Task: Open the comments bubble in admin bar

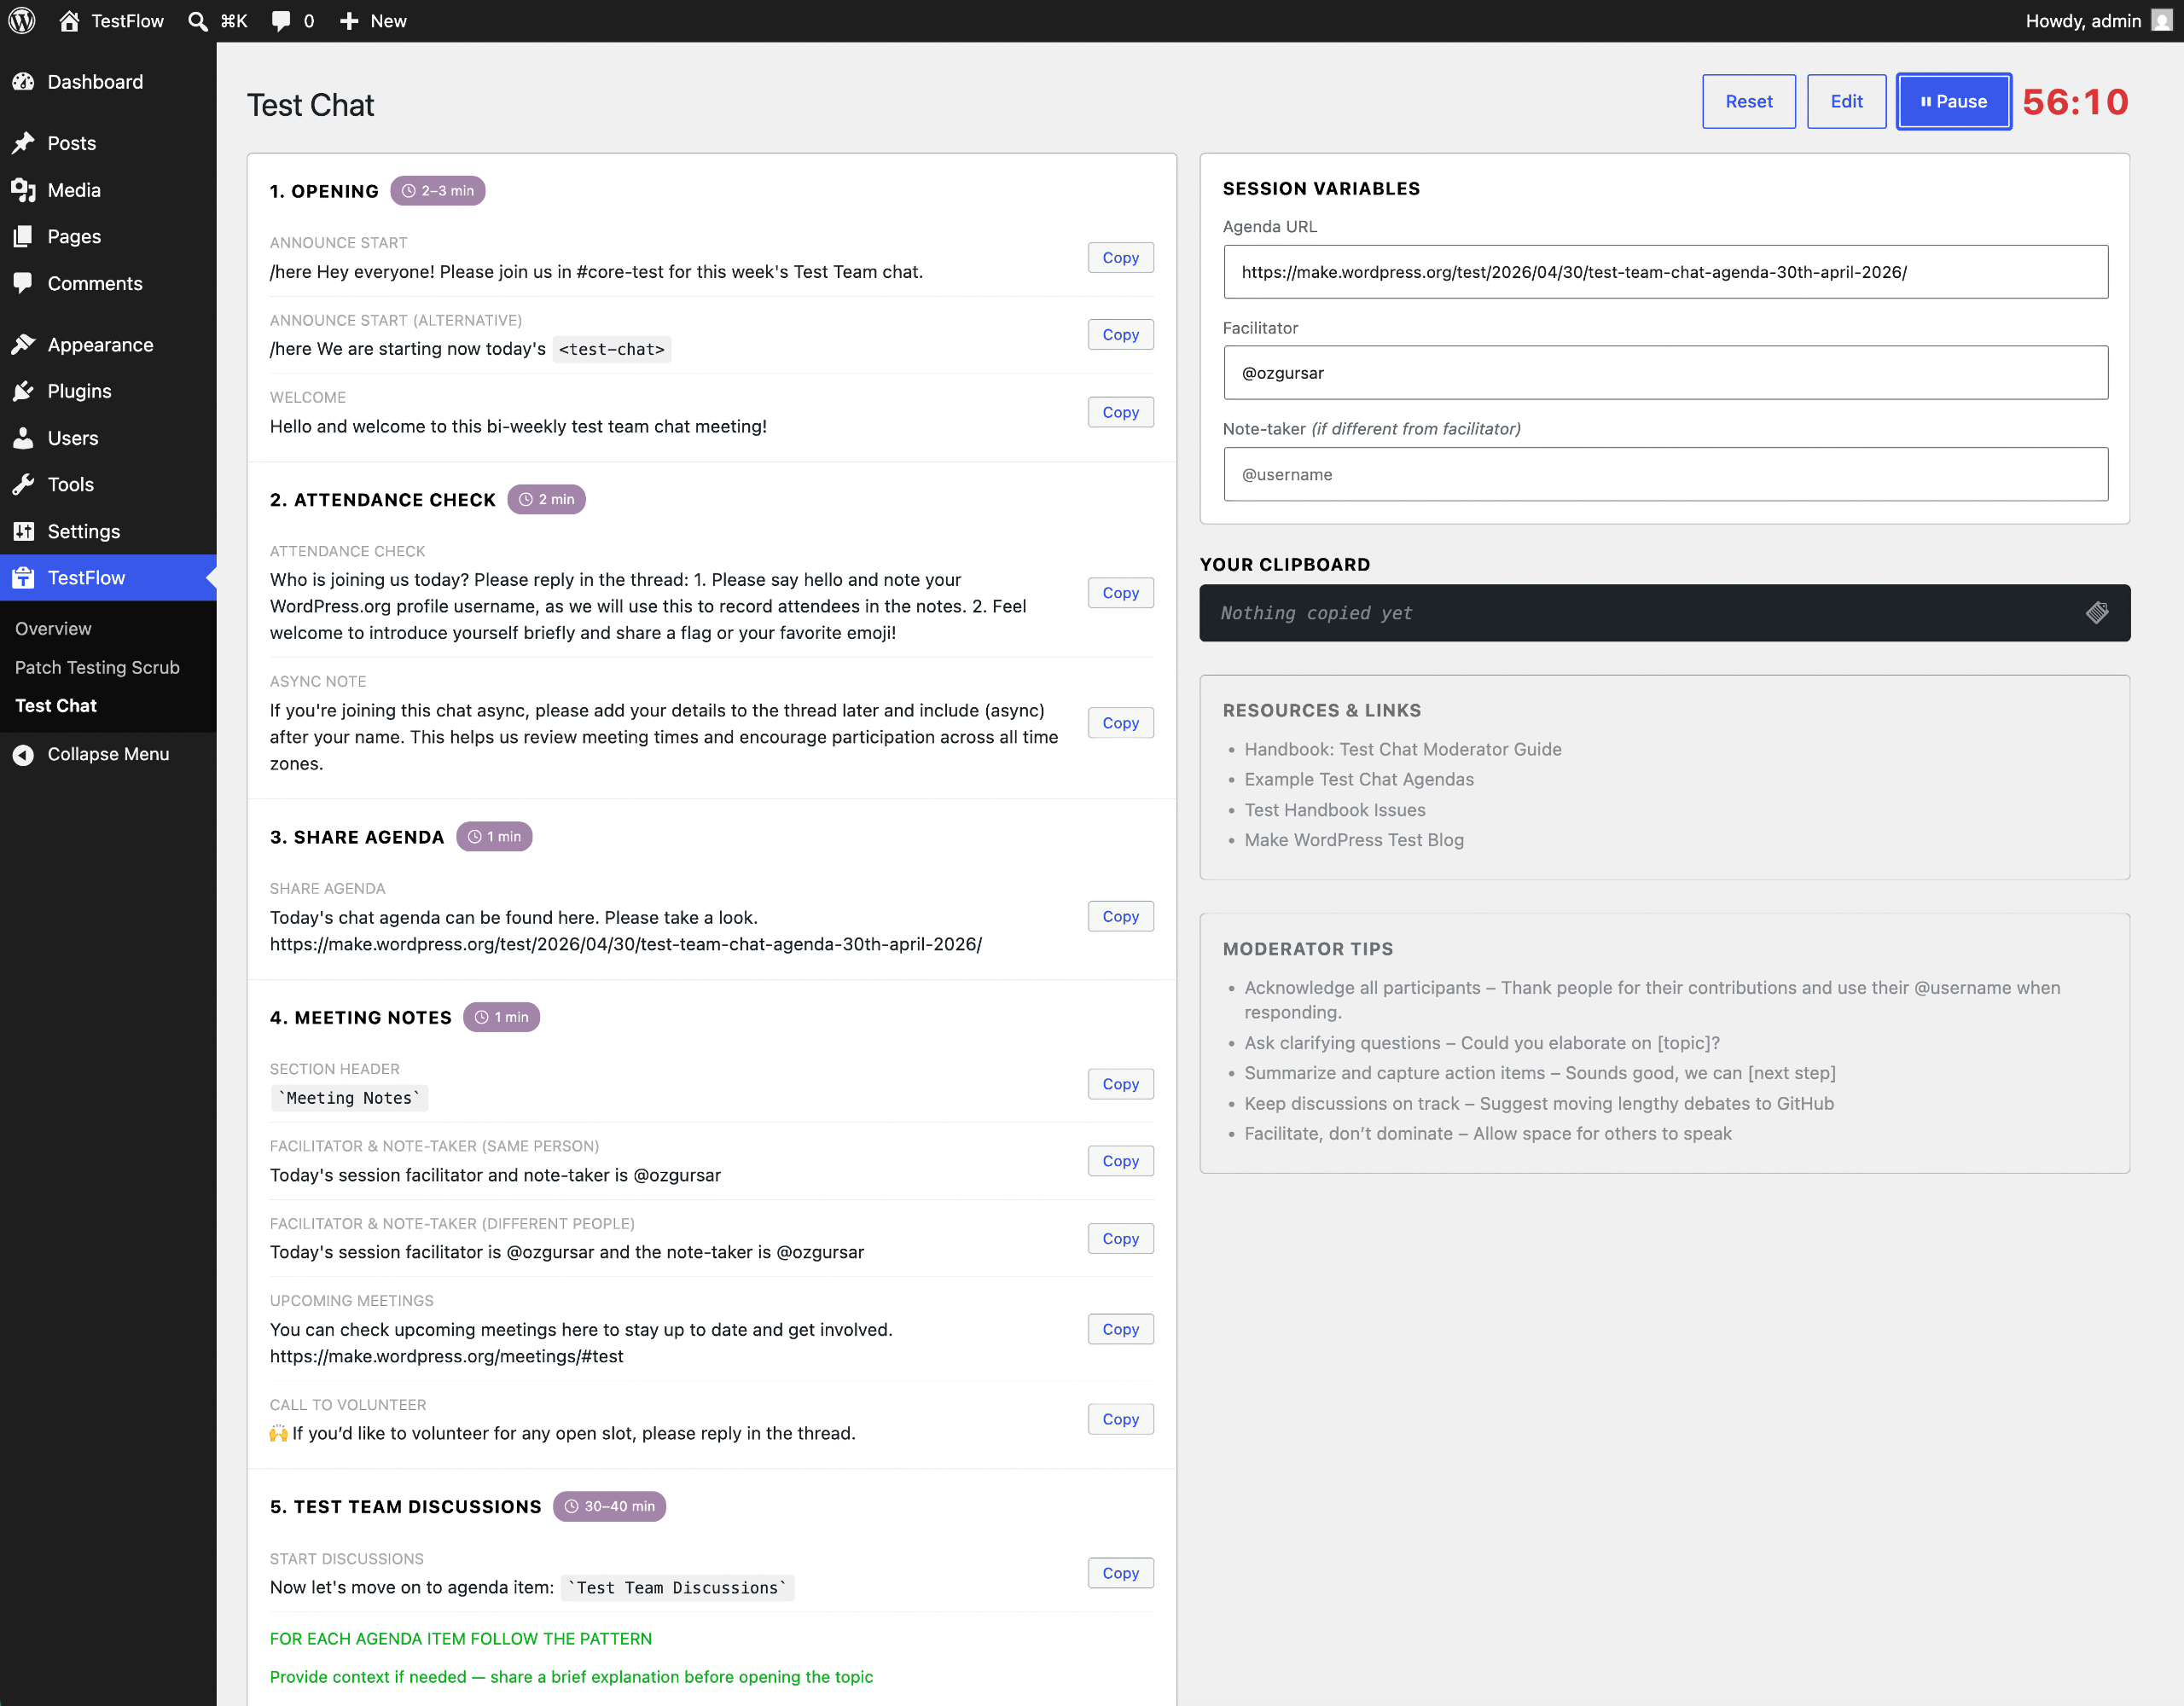Action: (x=281, y=21)
